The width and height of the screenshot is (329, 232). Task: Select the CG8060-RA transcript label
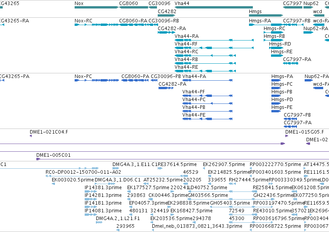click(133, 21)
